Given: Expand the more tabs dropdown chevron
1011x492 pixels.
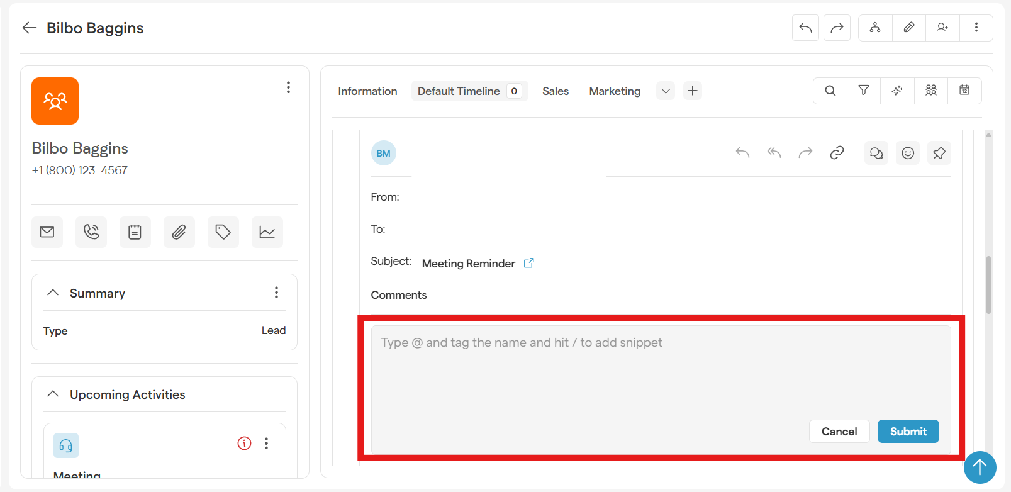Looking at the screenshot, I should point(666,91).
